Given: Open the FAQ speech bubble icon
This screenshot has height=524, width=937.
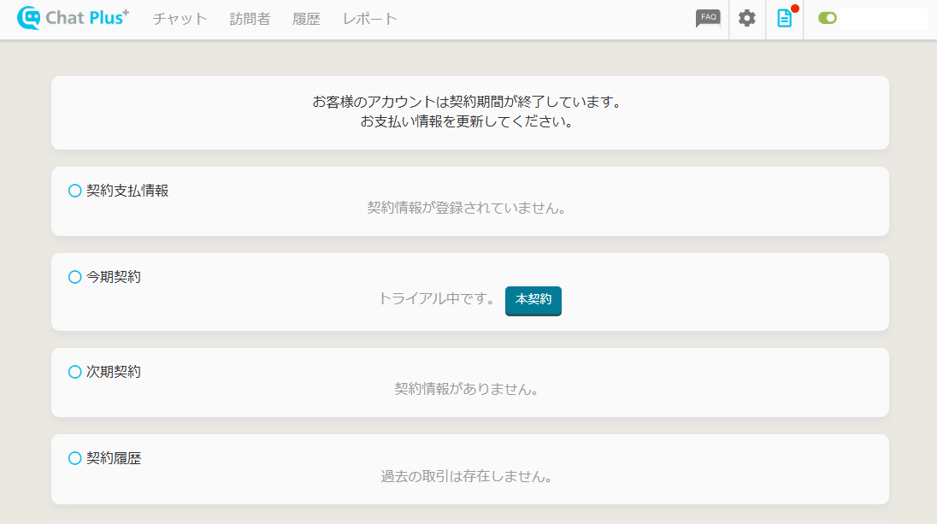Looking at the screenshot, I should pos(708,19).
